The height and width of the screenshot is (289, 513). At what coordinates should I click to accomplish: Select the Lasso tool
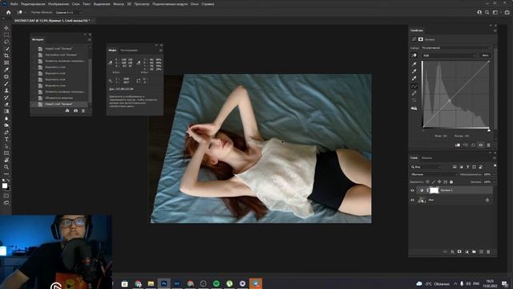(6, 42)
